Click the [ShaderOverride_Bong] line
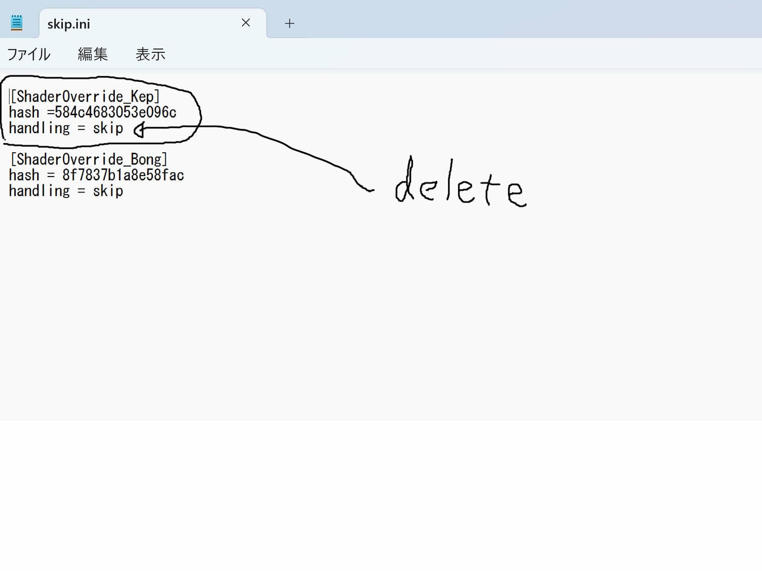 [88, 159]
